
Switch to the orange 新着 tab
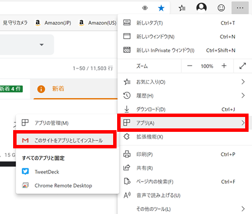pos(74,89)
